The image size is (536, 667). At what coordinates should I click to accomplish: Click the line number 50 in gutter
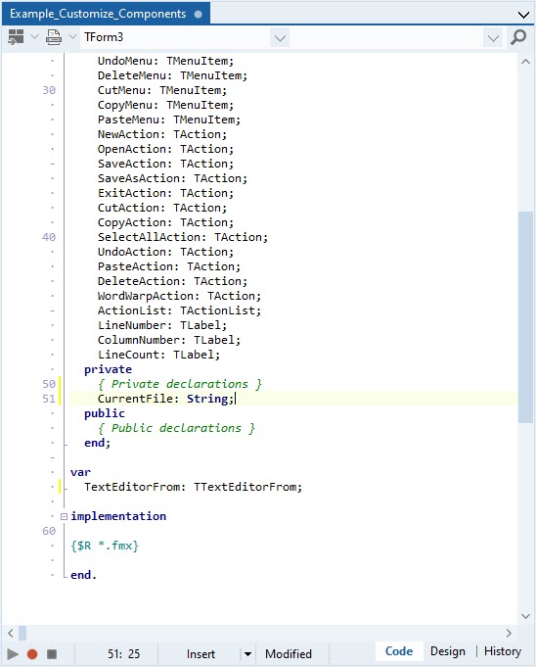pyautogui.click(x=49, y=384)
